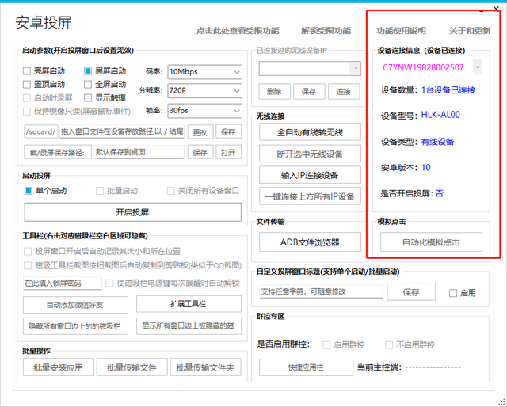
Task: Click 批量安装应用 button
Action: click(x=58, y=367)
